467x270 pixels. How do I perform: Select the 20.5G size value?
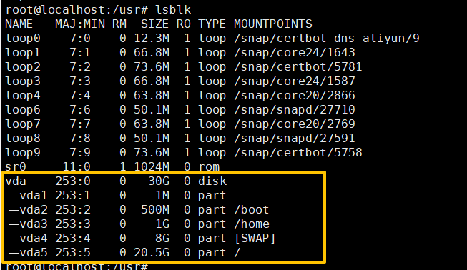152,252
